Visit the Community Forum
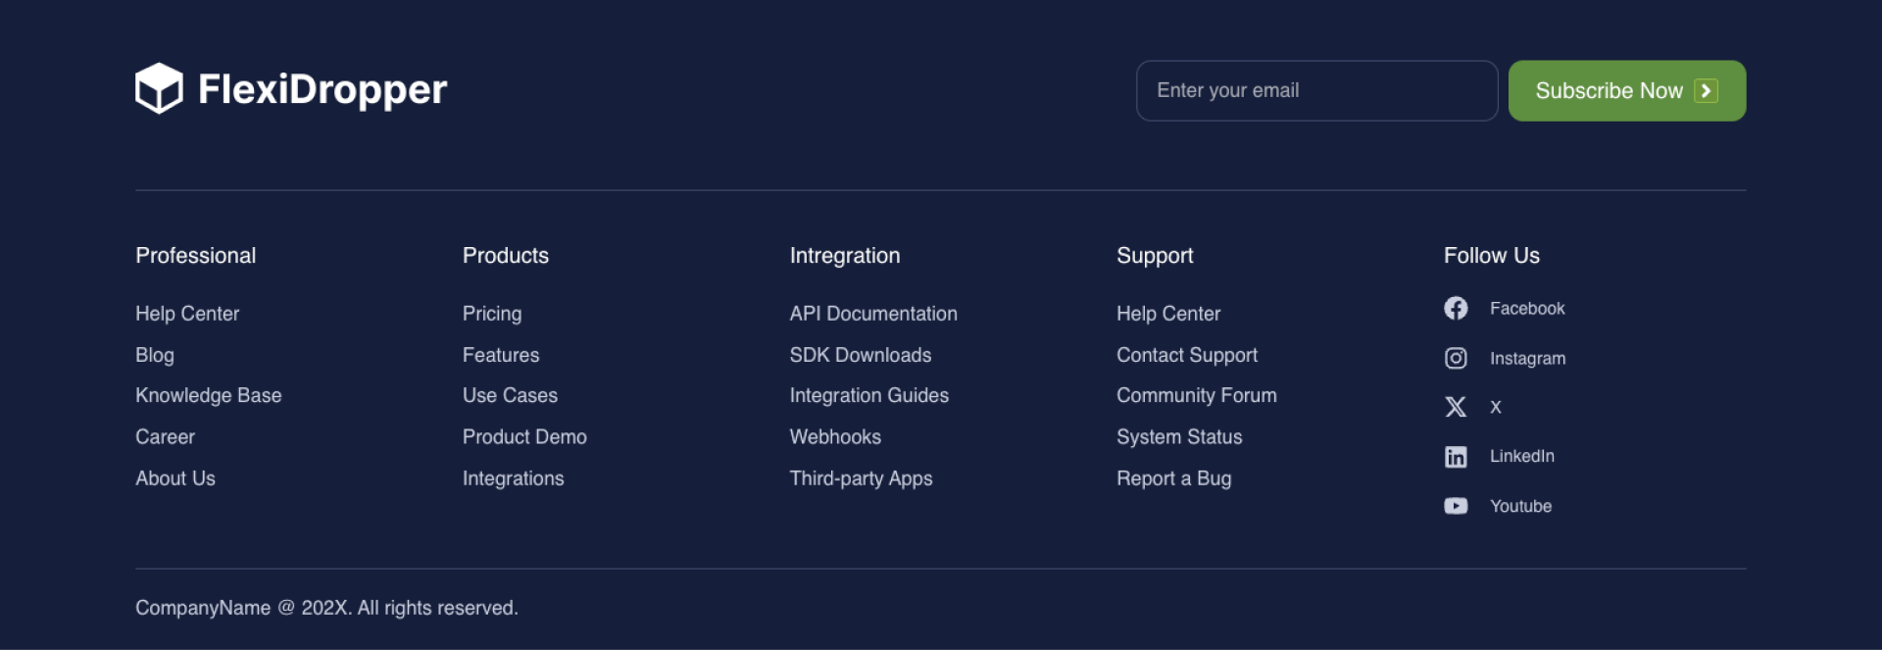 pos(1197,395)
